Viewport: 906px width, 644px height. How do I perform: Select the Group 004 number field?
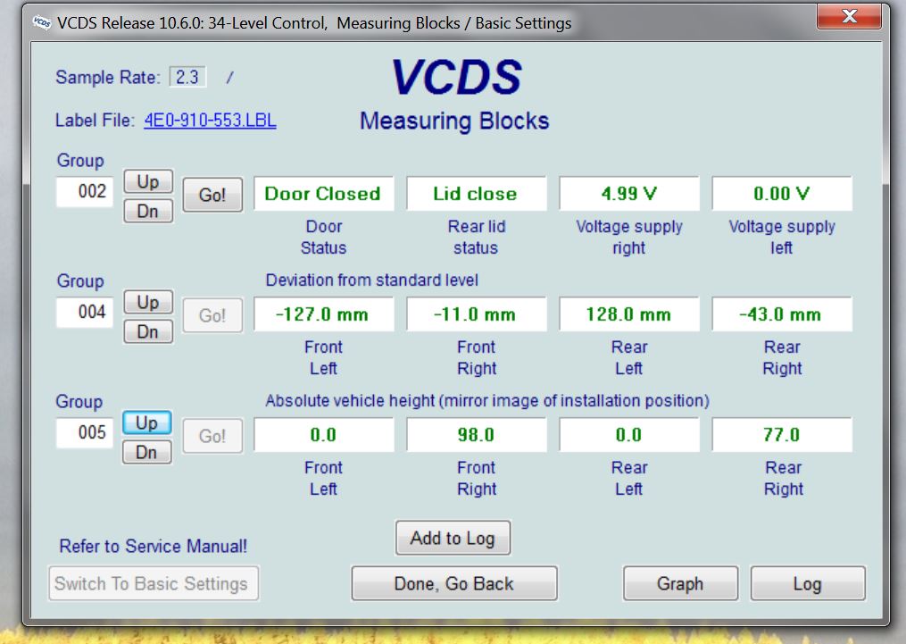click(x=86, y=313)
